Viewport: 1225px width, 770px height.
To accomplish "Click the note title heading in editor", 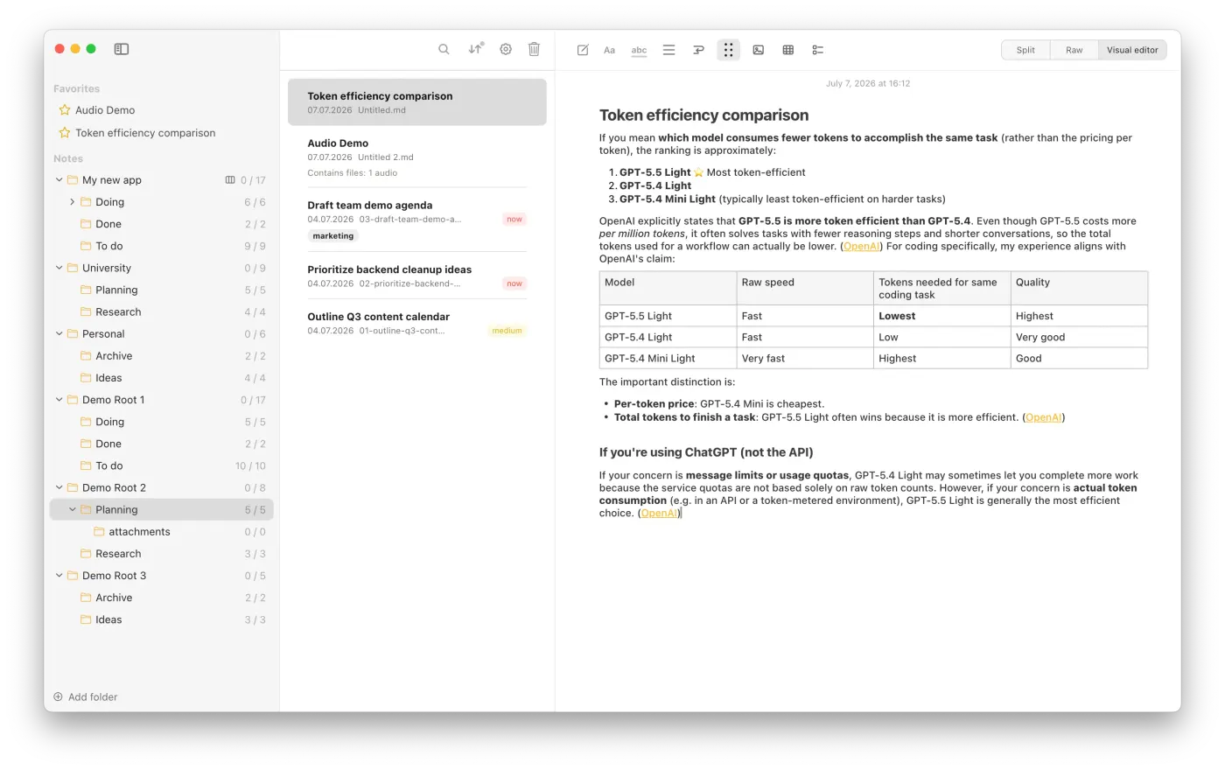I will pyautogui.click(x=703, y=115).
